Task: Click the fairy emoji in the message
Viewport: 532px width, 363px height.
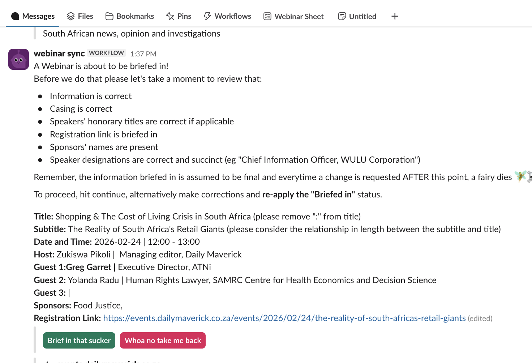Action: click(x=520, y=176)
